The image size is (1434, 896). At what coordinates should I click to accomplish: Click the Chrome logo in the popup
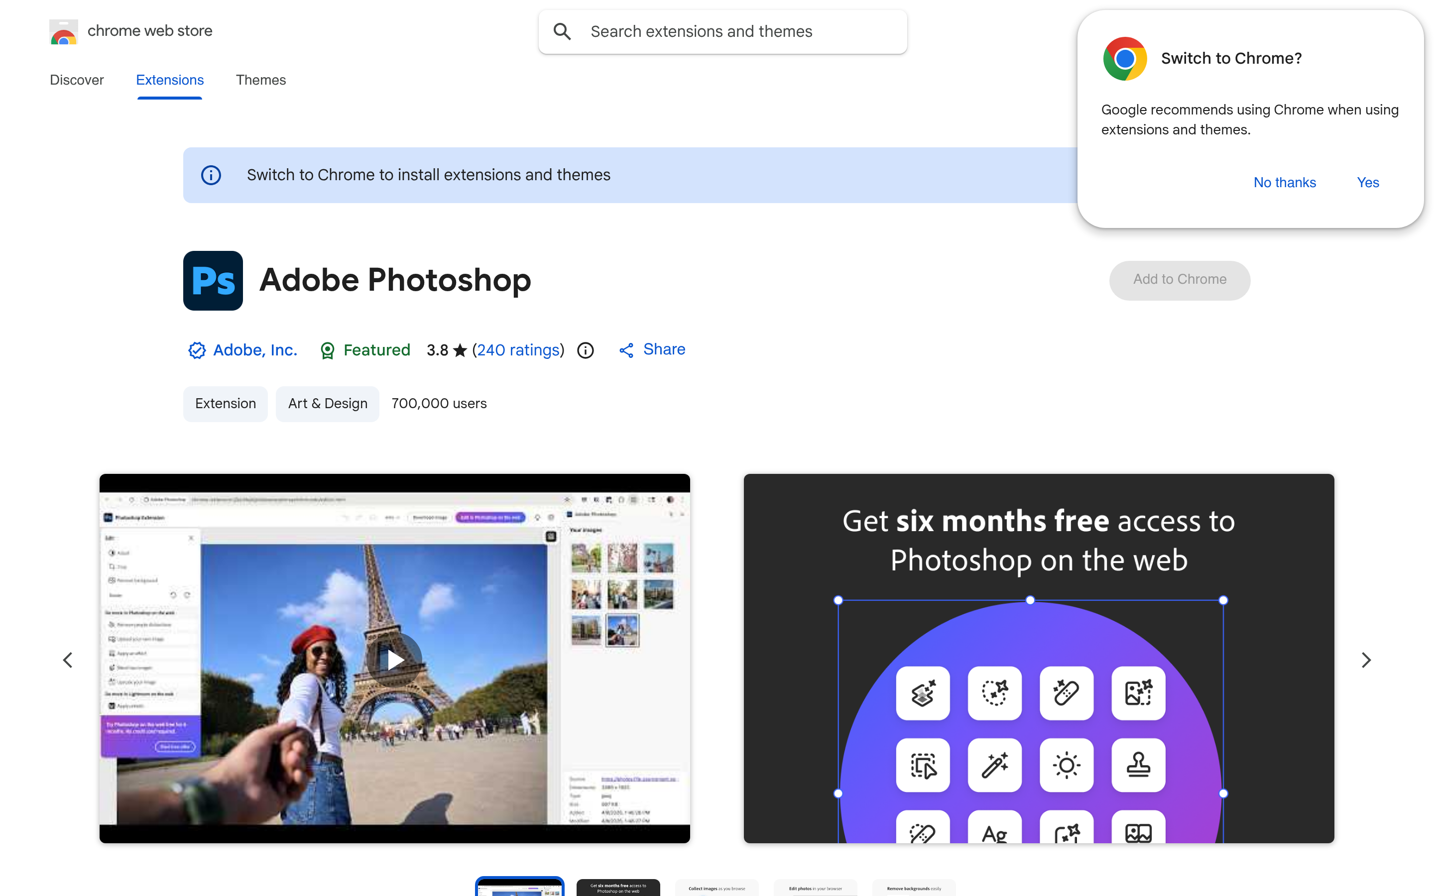(x=1124, y=59)
